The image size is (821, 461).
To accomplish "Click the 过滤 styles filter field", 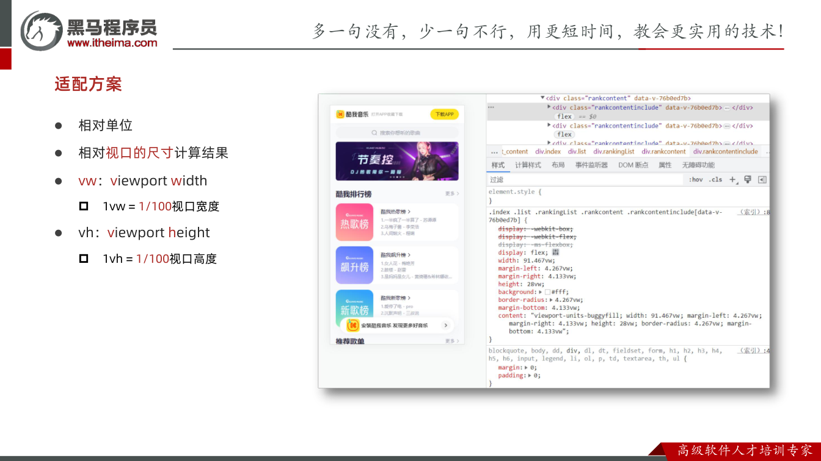I will 585,180.
